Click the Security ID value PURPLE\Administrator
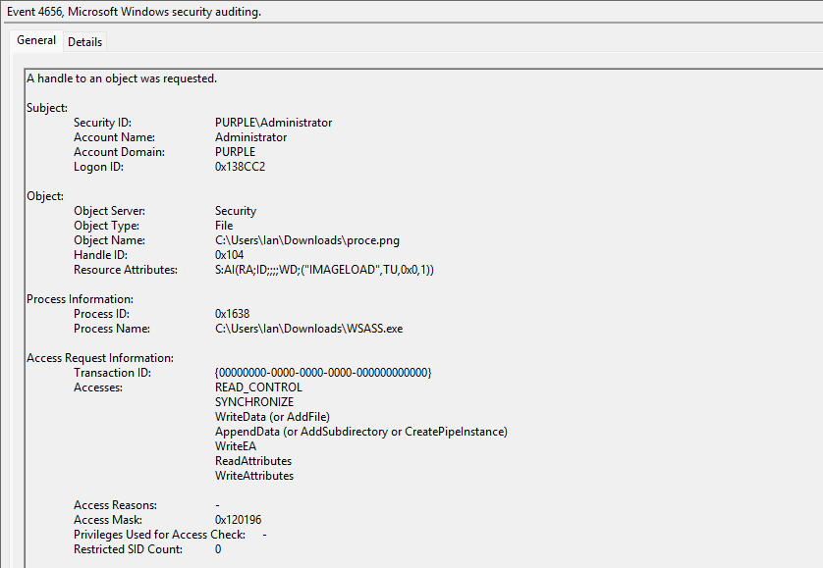The height and width of the screenshot is (568, 823). click(273, 123)
